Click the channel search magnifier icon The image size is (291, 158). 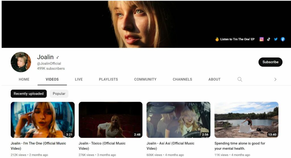[240, 79]
